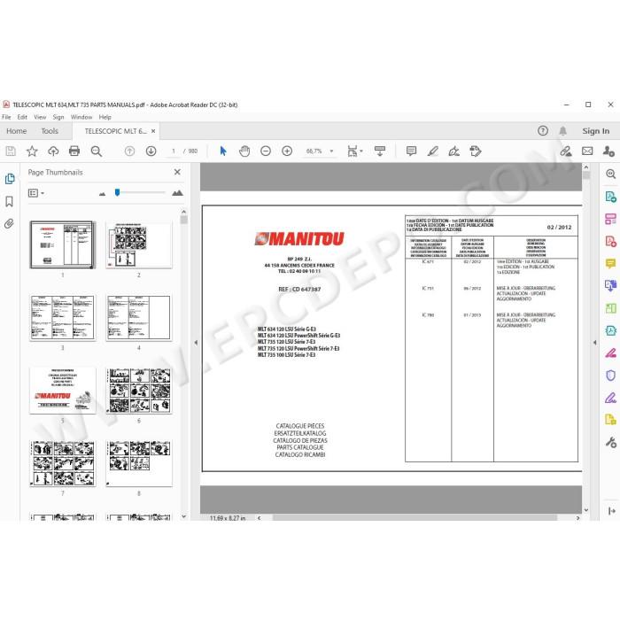Select page 2 thumbnail
620x620 pixels.
click(x=139, y=244)
